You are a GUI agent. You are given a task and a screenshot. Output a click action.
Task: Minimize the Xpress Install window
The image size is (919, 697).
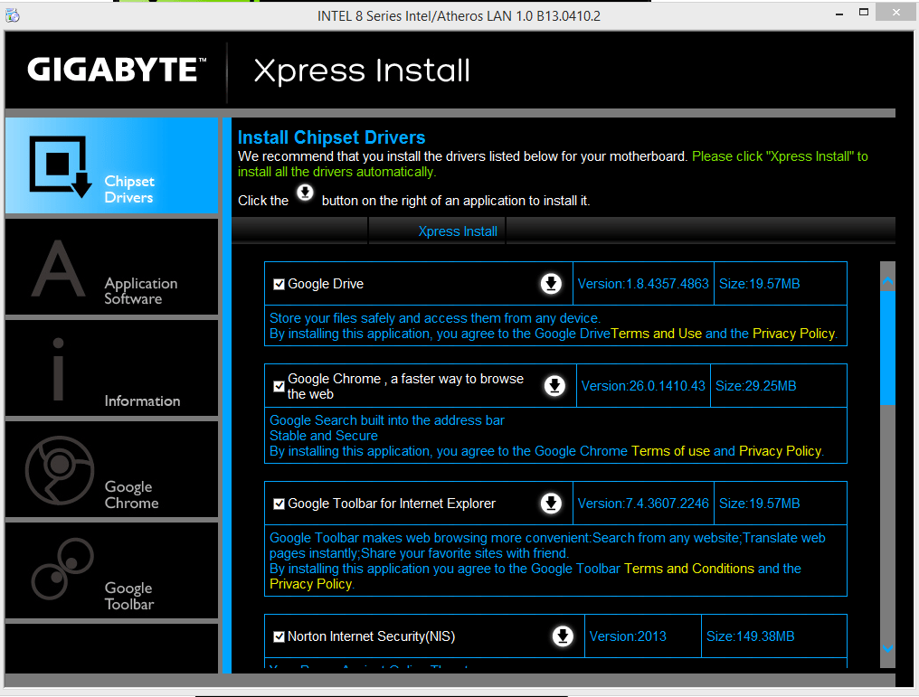(x=839, y=13)
